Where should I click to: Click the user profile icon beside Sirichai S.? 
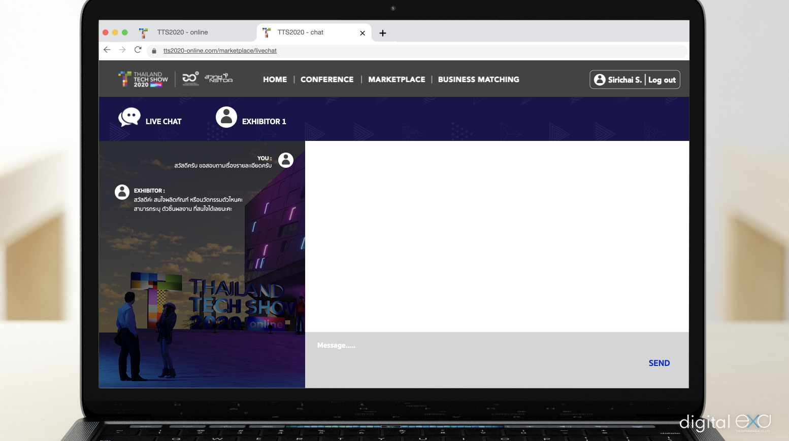coord(600,80)
